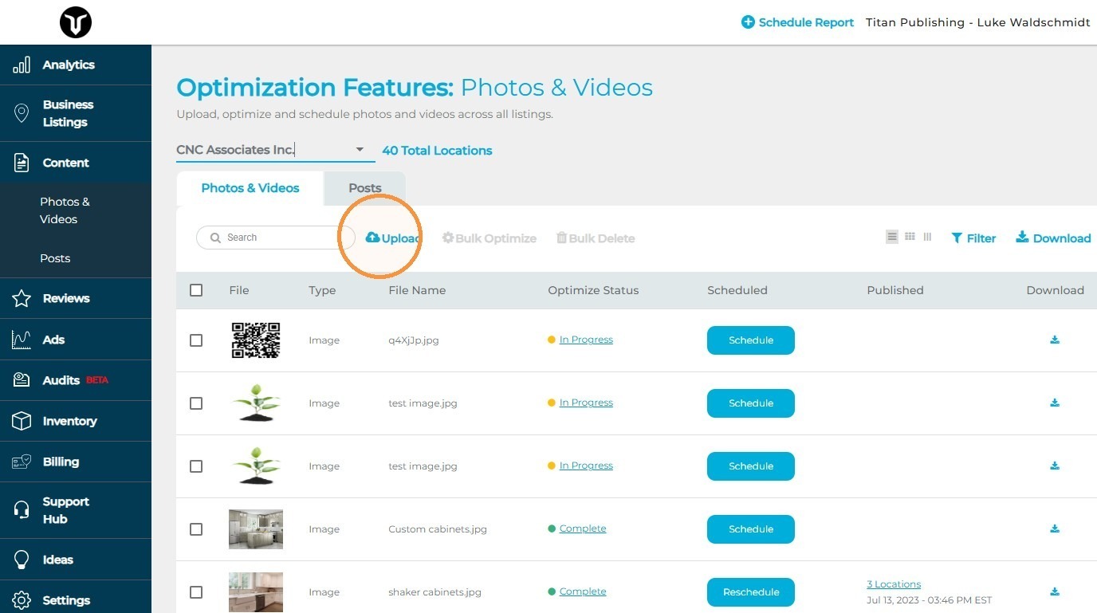1097x613 pixels.
Task: Reschedule the shaker cabinets.jpg image
Action: pos(751,592)
